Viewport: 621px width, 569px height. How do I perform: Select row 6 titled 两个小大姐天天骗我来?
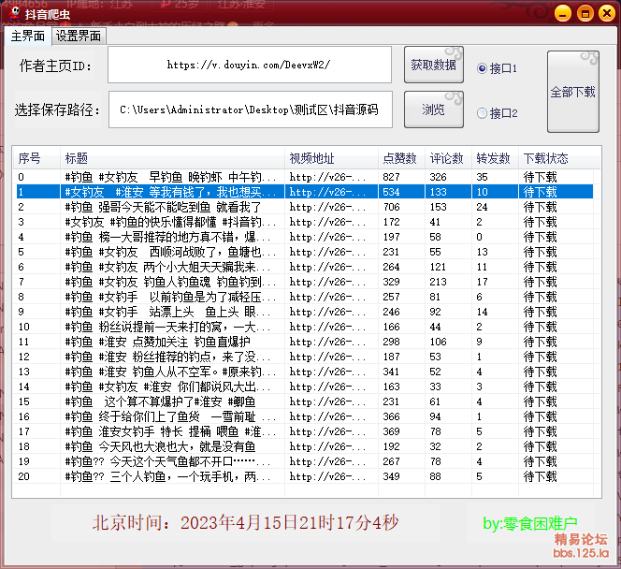305,267
